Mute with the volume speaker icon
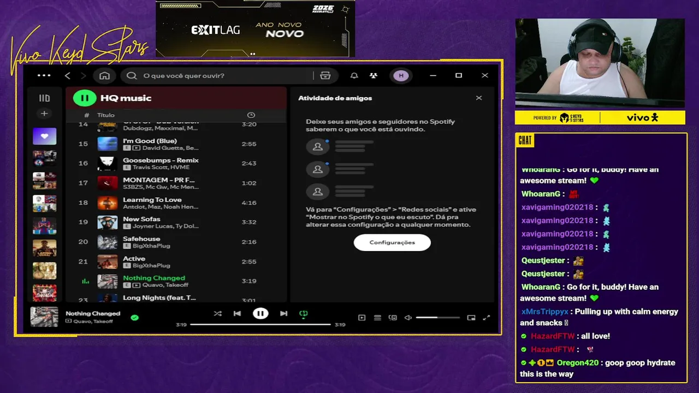Viewport: 699px width, 393px height. (x=408, y=318)
